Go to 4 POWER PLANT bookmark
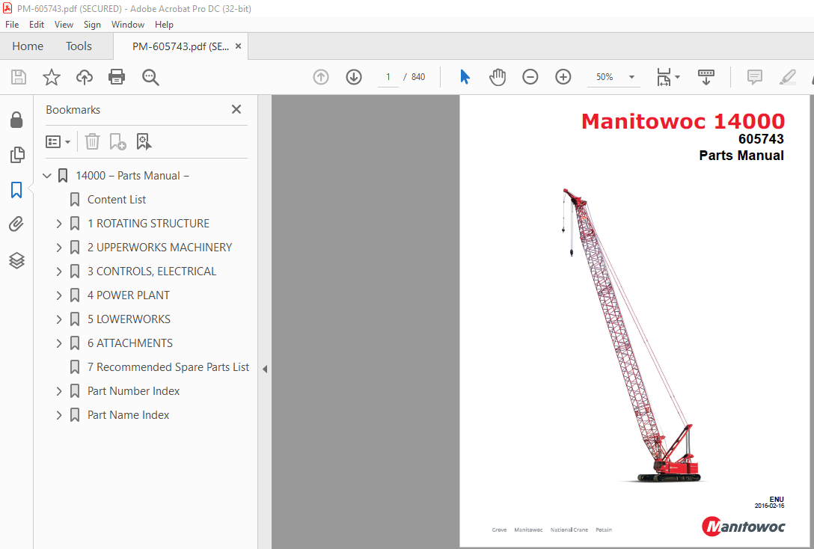Screen dimensions: 814x549 point(129,295)
